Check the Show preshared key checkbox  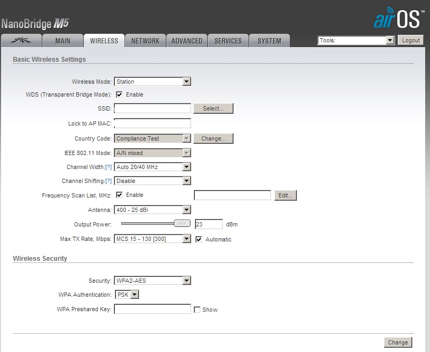(197, 310)
